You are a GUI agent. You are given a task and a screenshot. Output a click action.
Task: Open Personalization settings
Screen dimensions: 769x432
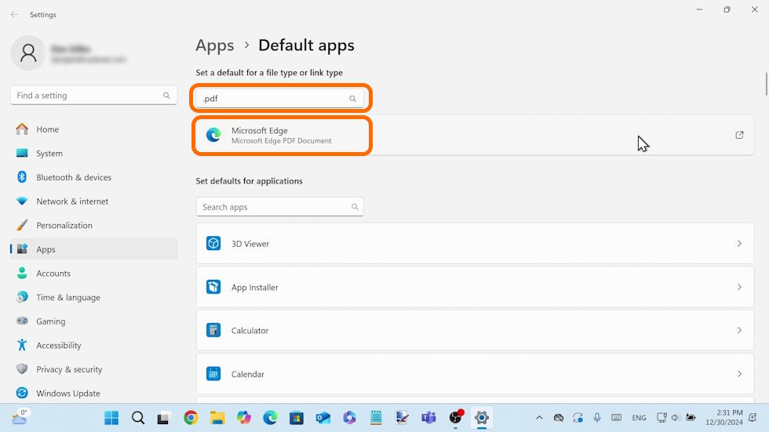[x=93, y=225]
